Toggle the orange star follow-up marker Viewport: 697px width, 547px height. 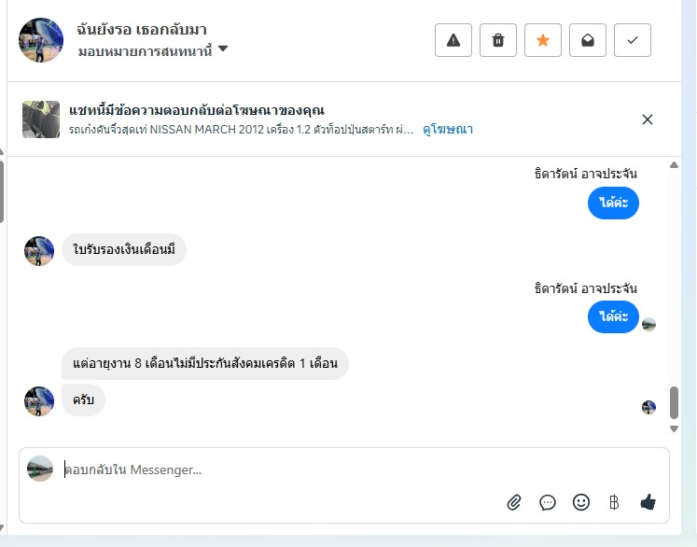(543, 40)
